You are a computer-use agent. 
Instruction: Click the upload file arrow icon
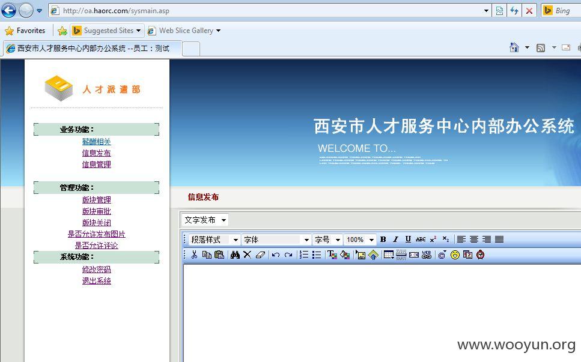pos(373,255)
